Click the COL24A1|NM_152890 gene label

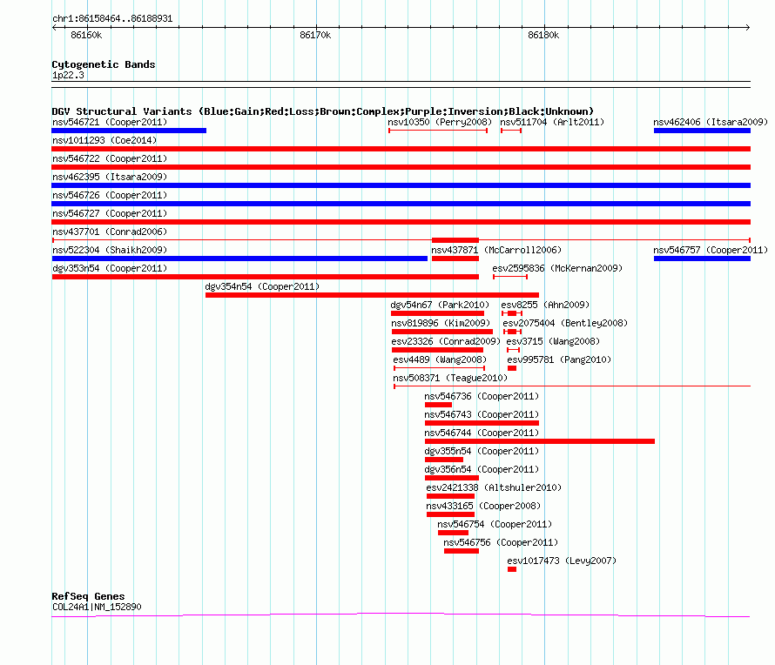tap(97, 607)
